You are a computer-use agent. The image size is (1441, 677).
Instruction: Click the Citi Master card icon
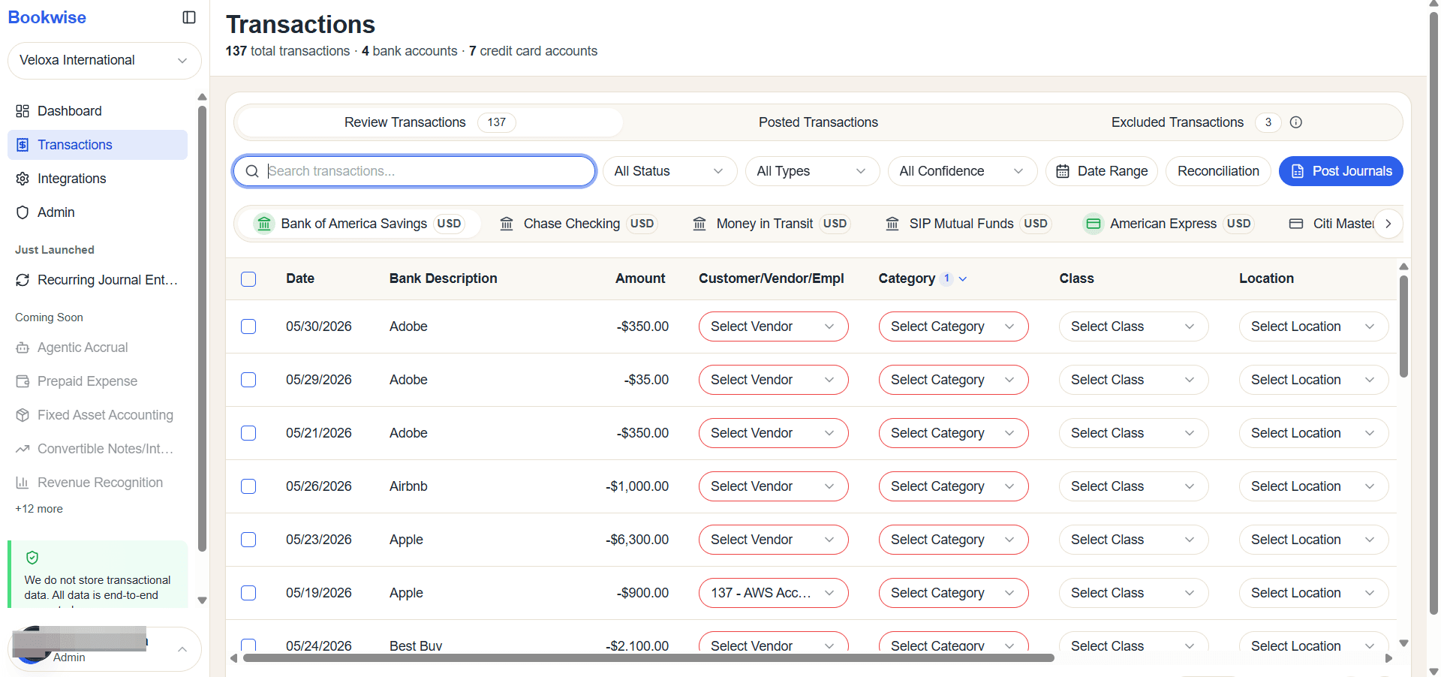click(1296, 224)
